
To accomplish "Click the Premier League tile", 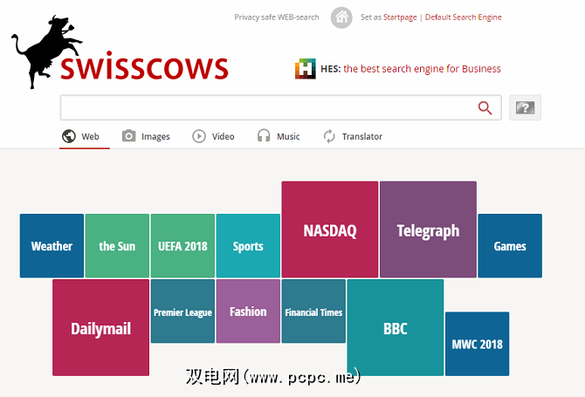I will coord(182,311).
